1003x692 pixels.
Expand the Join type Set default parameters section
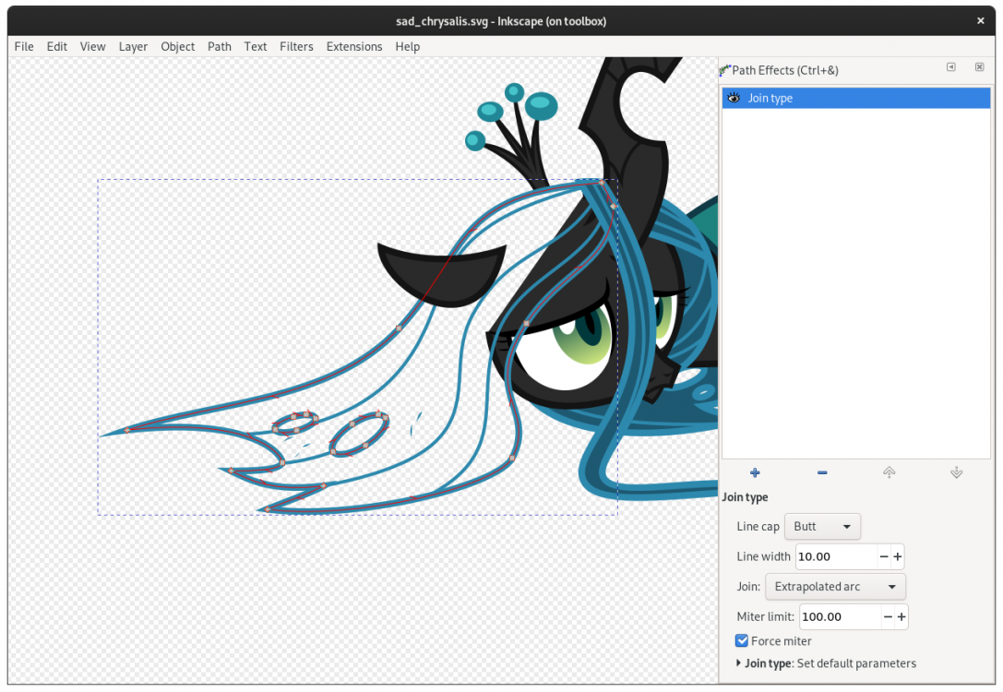(x=737, y=662)
